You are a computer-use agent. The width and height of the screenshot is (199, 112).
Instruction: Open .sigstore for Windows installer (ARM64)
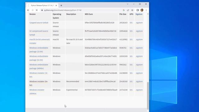139,90
